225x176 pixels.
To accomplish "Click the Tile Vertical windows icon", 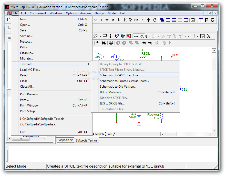I will [168, 20].
